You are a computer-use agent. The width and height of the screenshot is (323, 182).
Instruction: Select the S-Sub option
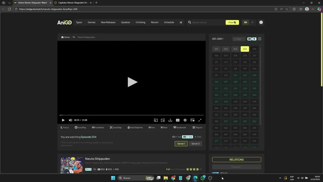click(x=188, y=137)
